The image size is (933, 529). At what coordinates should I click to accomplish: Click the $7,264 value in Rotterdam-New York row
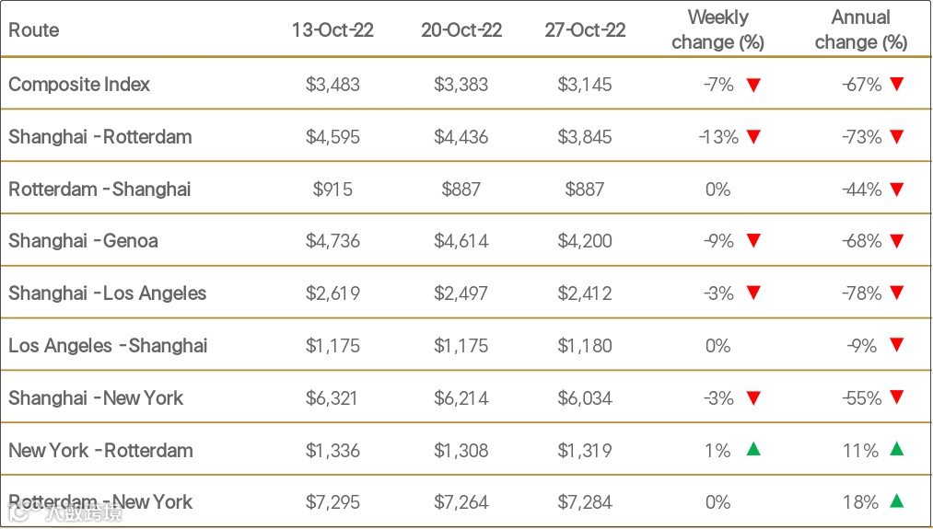click(461, 502)
